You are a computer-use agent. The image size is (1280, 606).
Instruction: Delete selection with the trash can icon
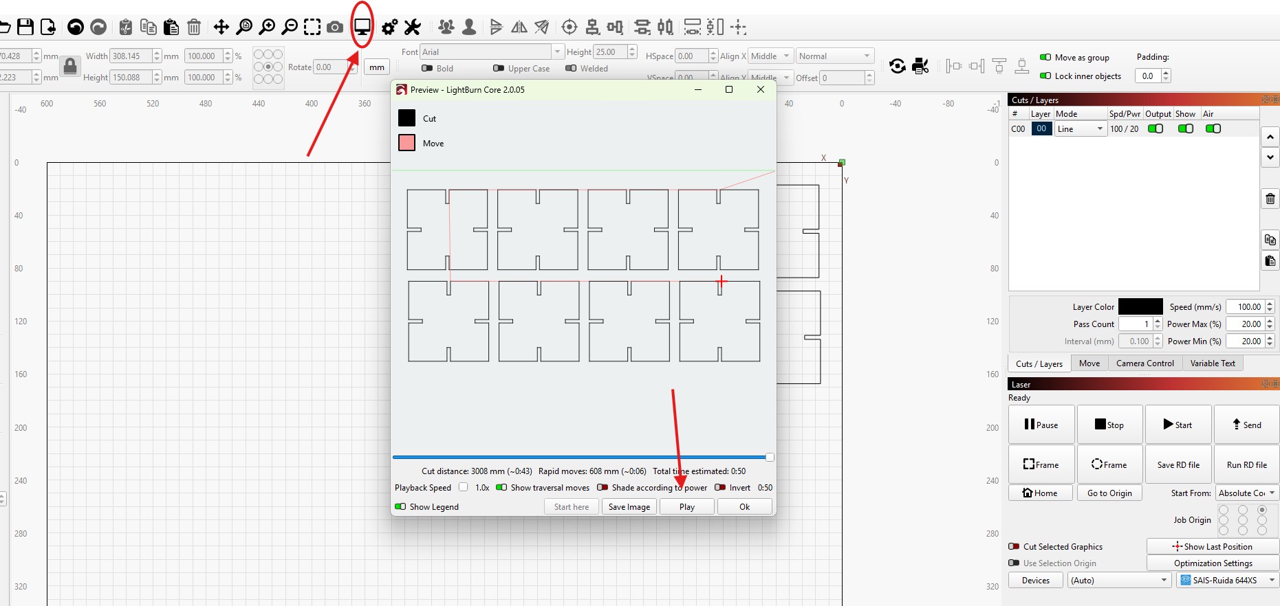194,27
